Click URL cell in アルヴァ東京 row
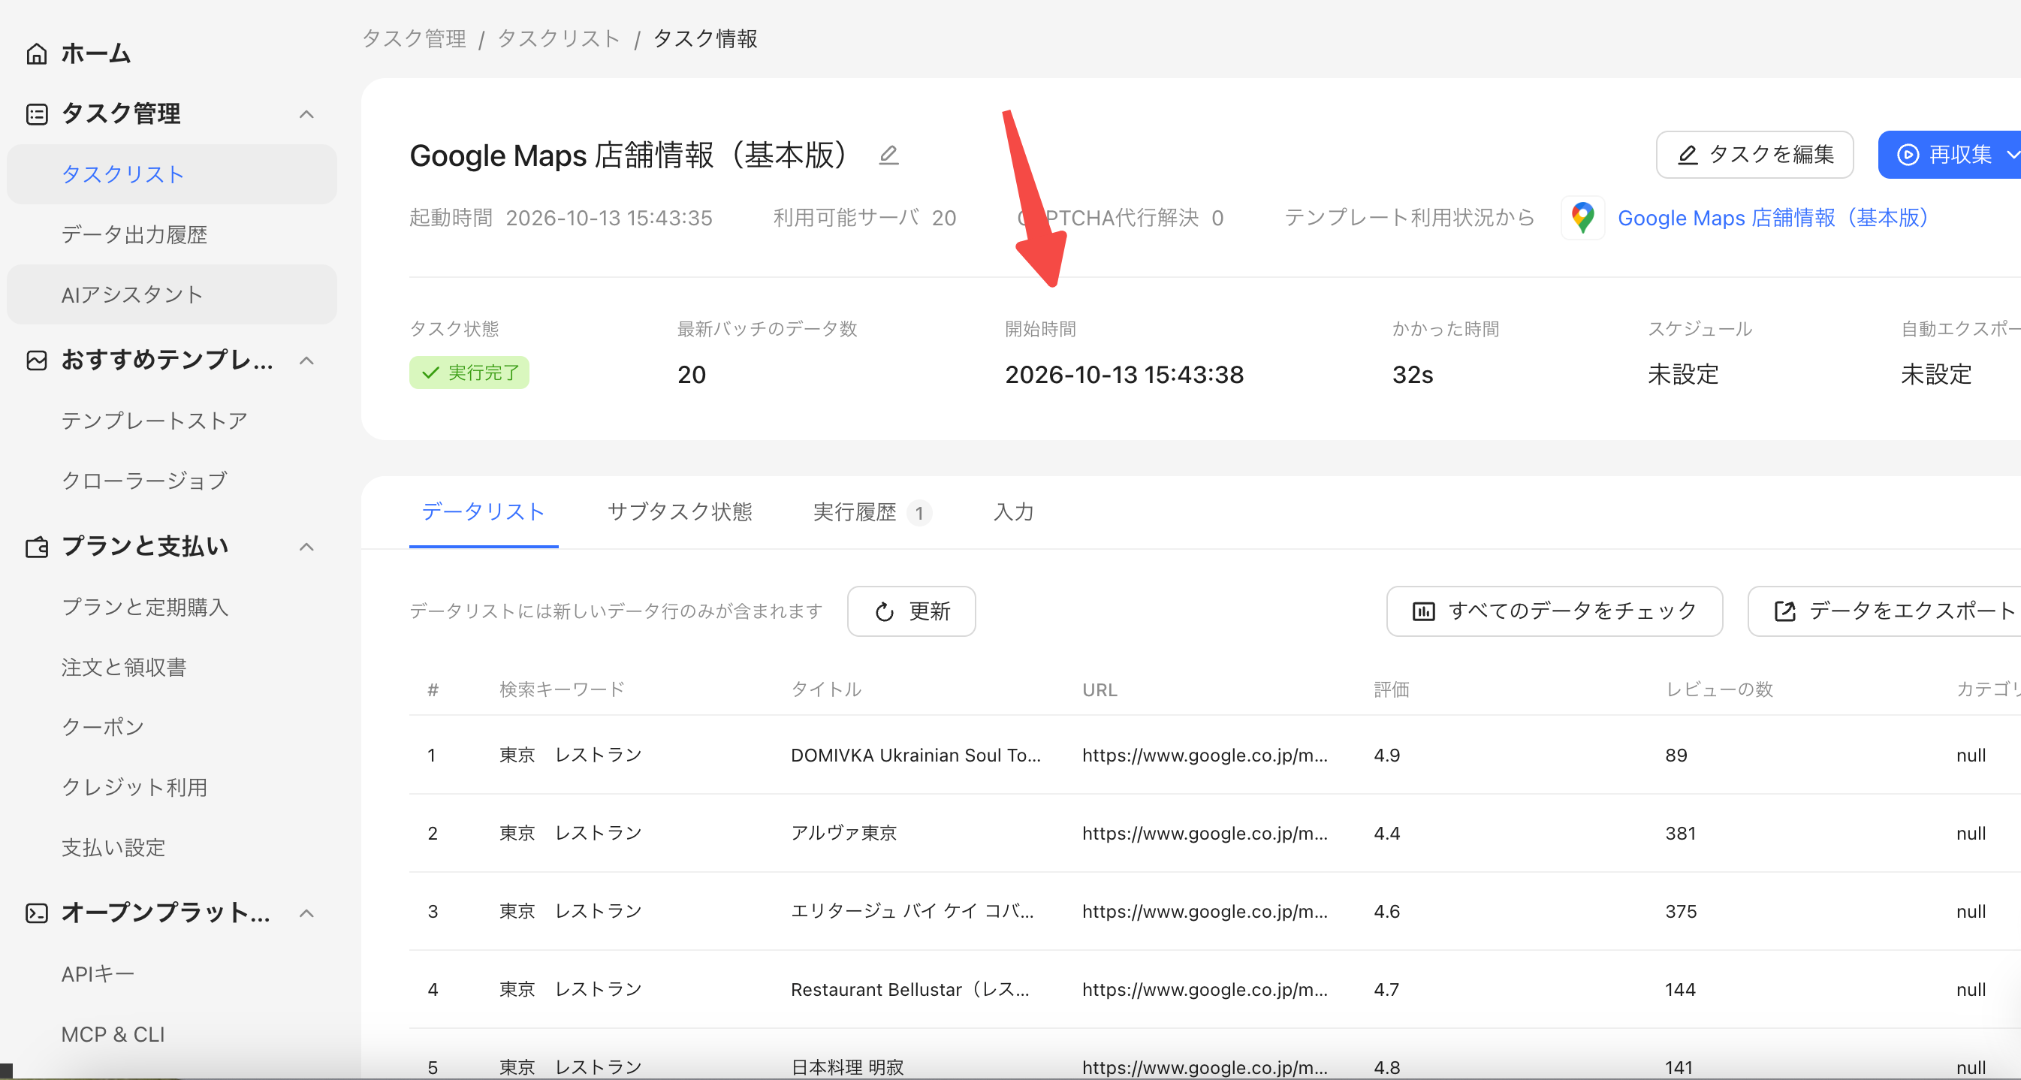 coord(1205,833)
